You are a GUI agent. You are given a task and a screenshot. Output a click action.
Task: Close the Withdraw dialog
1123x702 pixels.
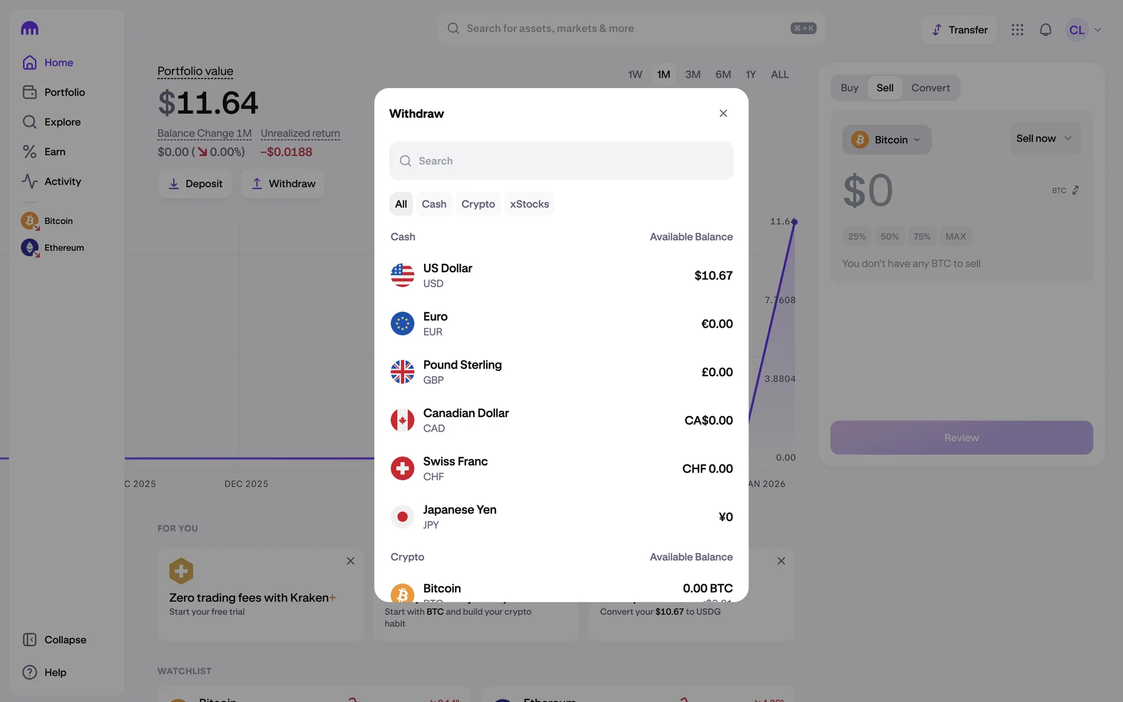[723, 113]
